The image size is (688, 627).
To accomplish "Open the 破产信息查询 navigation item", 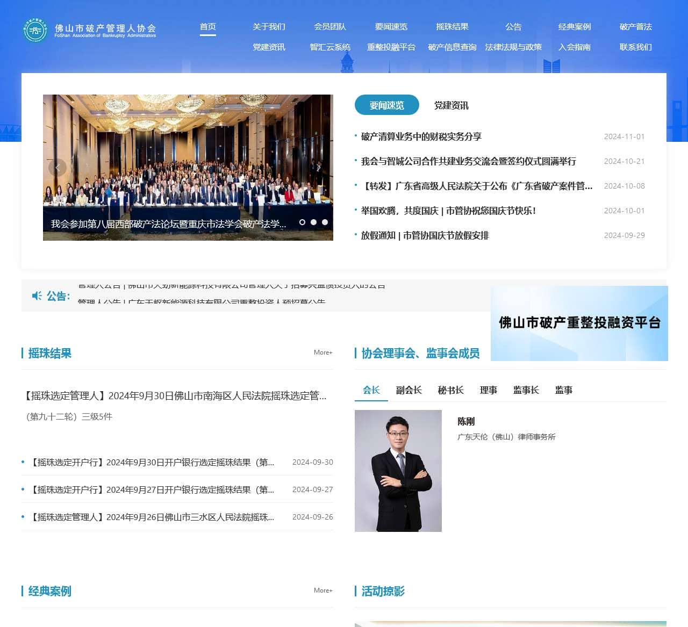I will point(451,47).
